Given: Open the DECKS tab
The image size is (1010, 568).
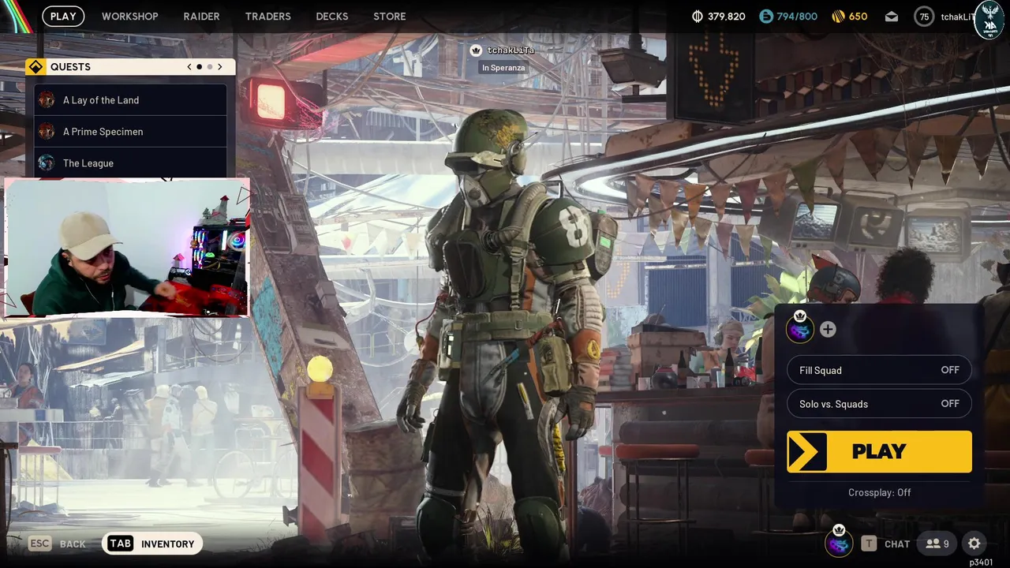Looking at the screenshot, I should pos(331,16).
